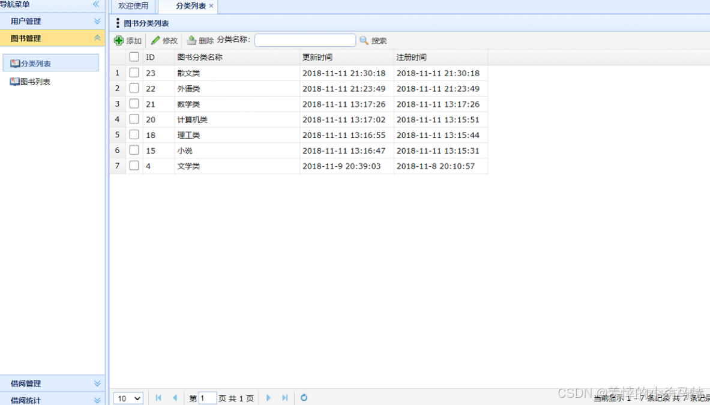Expand the 用户管理 menu section

pos(52,21)
